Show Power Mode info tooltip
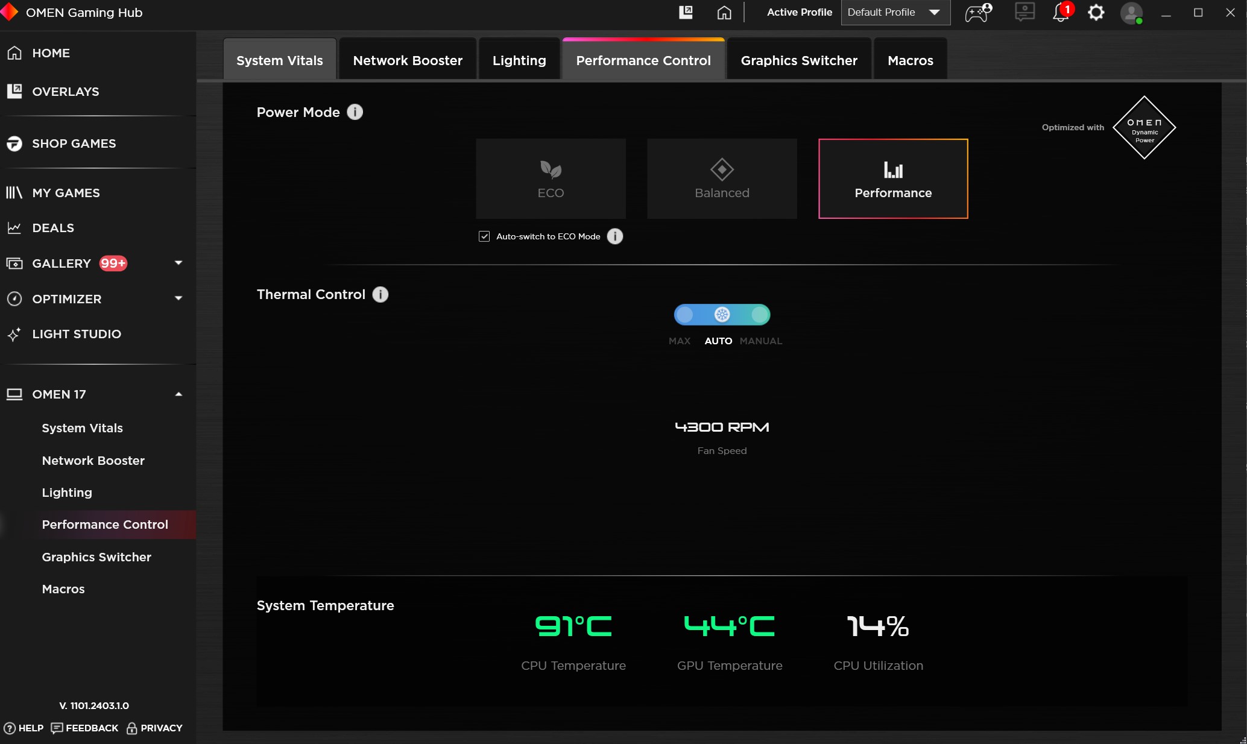This screenshot has height=744, width=1247. click(355, 112)
